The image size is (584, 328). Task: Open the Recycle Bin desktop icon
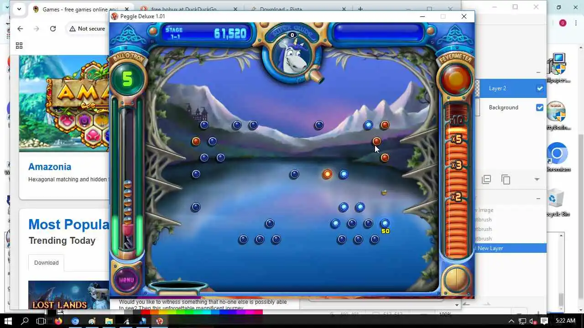tap(558, 203)
